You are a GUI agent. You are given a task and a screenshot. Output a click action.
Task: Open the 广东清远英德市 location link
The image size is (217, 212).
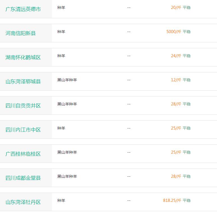pyautogui.click(x=23, y=9)
